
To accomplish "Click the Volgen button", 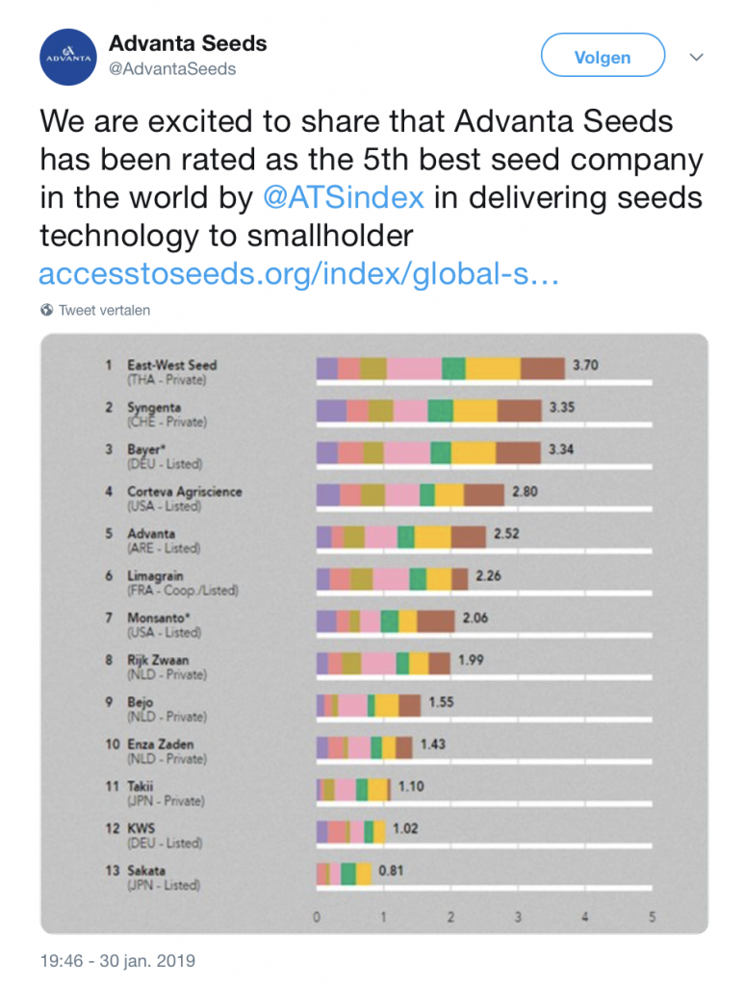I will coord(603,55).
